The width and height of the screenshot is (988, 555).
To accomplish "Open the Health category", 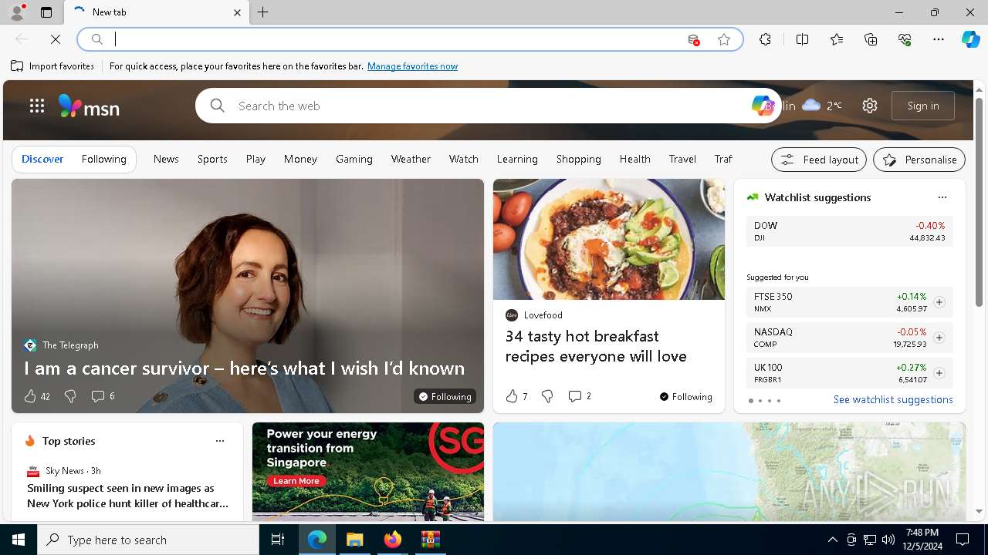I will tap(634, 159).
